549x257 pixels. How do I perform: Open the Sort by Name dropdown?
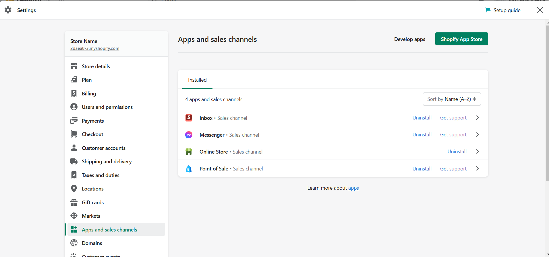point(452,99)
